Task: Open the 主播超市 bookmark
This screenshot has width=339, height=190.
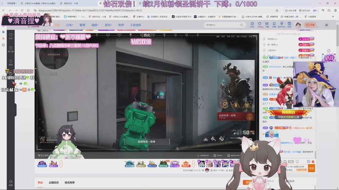Action: (205, 16)
